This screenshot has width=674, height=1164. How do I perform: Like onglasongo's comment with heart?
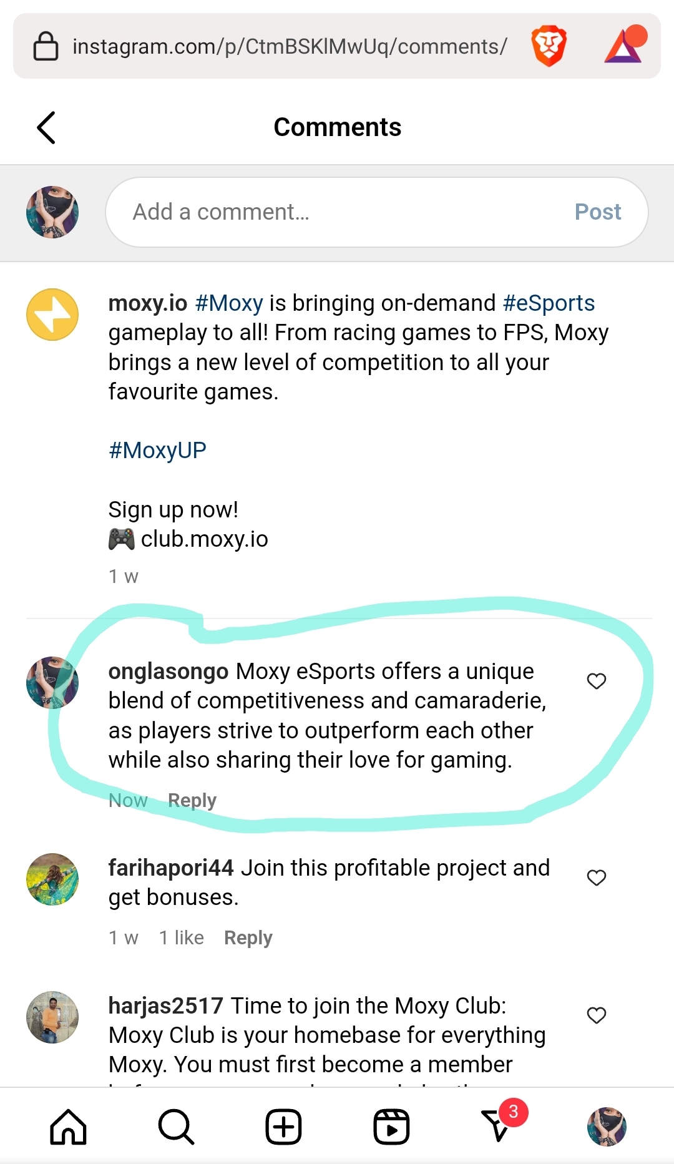click(597, 681)
